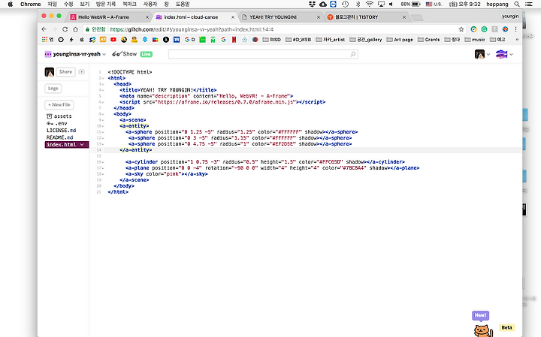Click the Wi-Fi icon in menu bar
The image size is (541, 337).
coord(370,5)
